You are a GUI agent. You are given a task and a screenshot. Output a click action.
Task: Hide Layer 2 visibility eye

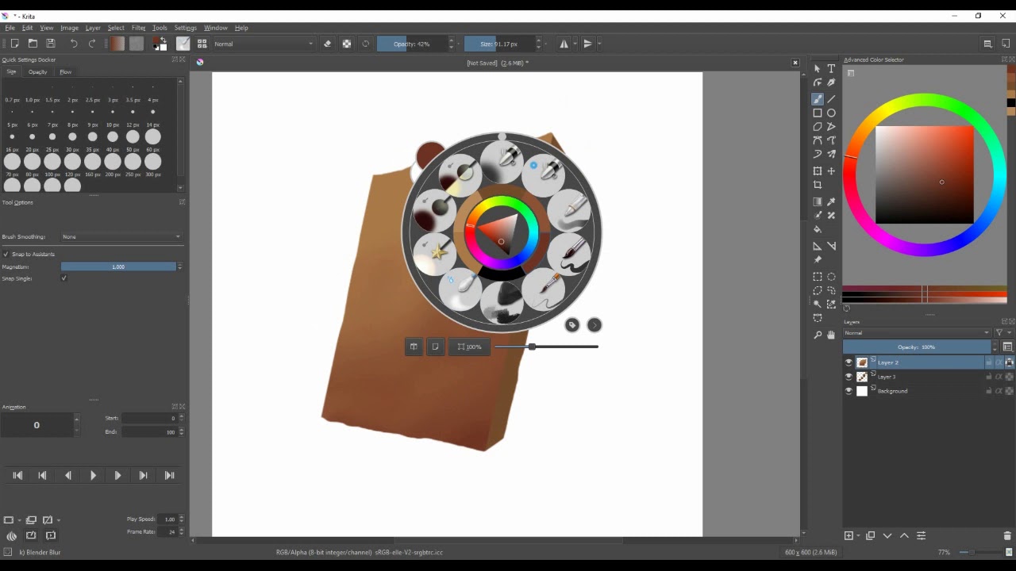click(x=849, y=362)
